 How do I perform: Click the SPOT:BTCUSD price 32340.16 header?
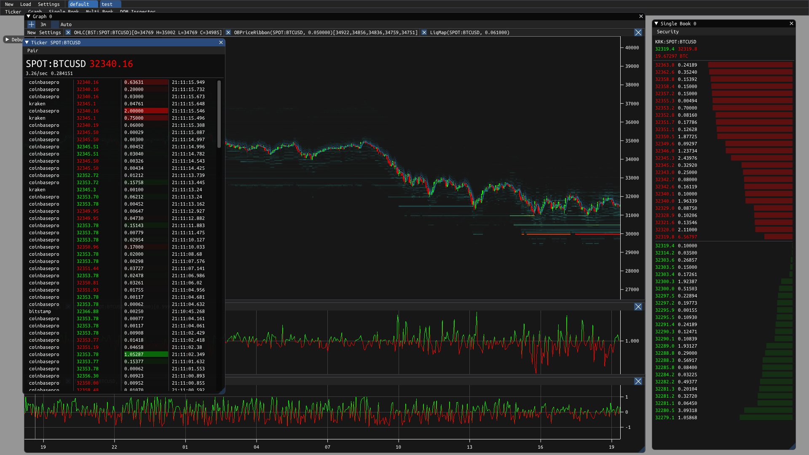111,64
